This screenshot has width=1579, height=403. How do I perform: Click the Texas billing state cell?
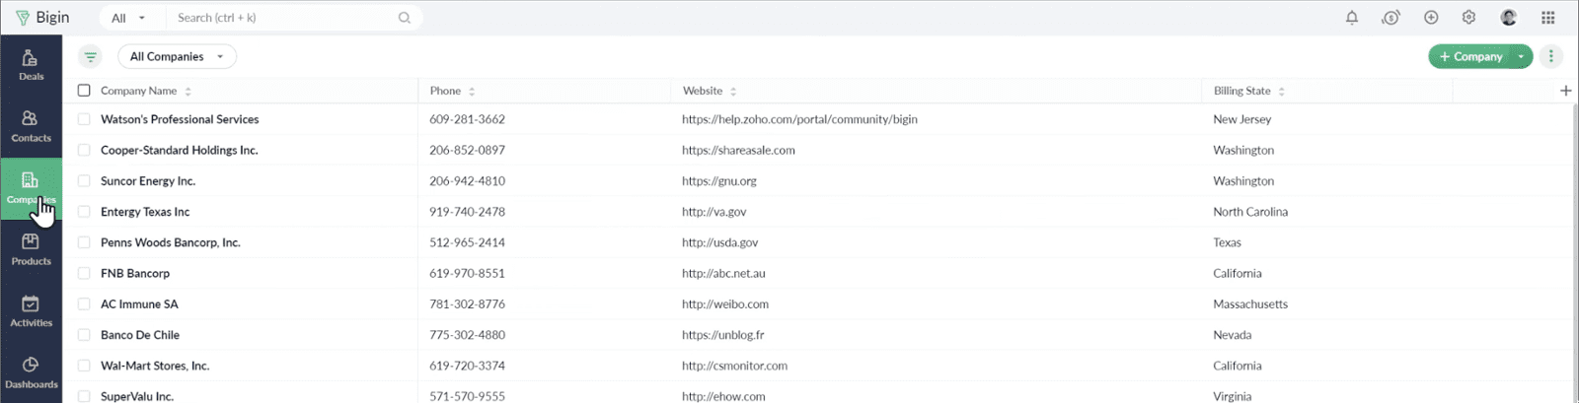point(1228,242)
